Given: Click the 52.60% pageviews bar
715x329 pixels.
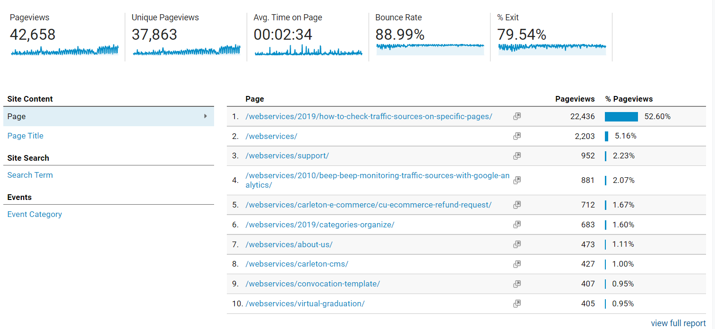Looking at the screenshot, I should click(x=621, y=116).
